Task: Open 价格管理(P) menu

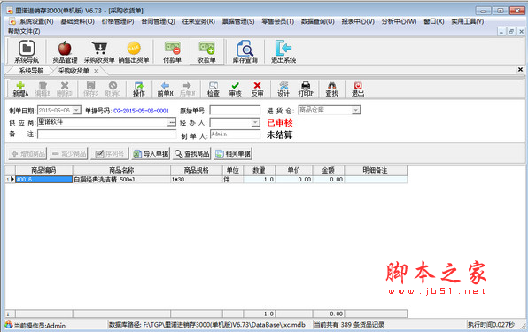Action: 118,21
